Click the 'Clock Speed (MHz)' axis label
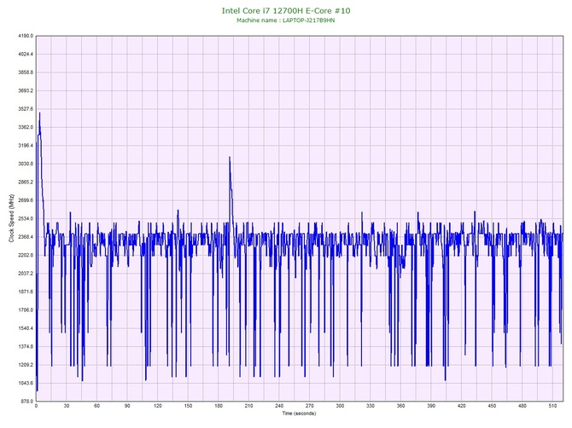572x428 pixels. [x=11, y=218]
